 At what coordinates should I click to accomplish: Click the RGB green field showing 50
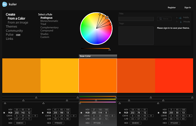(x=177, y=113)
